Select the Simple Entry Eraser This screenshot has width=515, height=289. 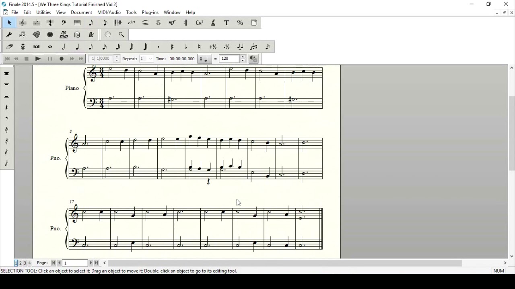click(9, 47)
